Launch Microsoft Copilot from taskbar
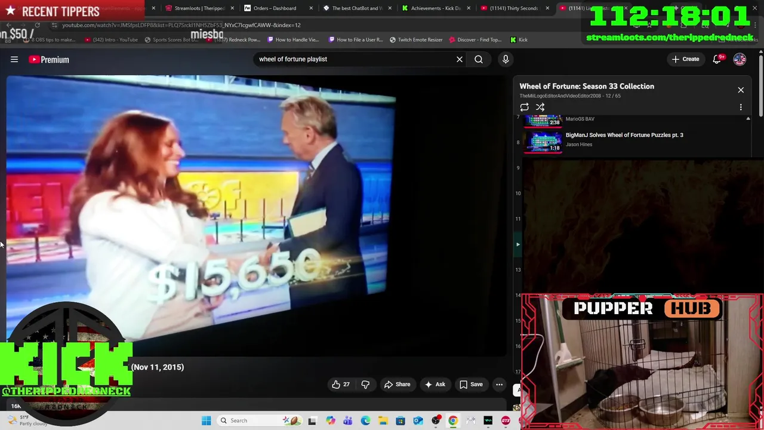 tap(331, 421)
